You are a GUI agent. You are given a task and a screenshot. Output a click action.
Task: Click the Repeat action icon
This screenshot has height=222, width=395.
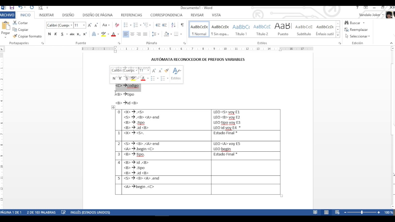pyautogui.click(x=32, y=7)
